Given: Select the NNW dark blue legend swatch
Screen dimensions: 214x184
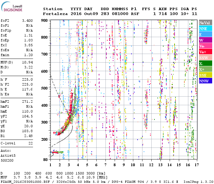Looking at the screenshot, I should [205, 81].
